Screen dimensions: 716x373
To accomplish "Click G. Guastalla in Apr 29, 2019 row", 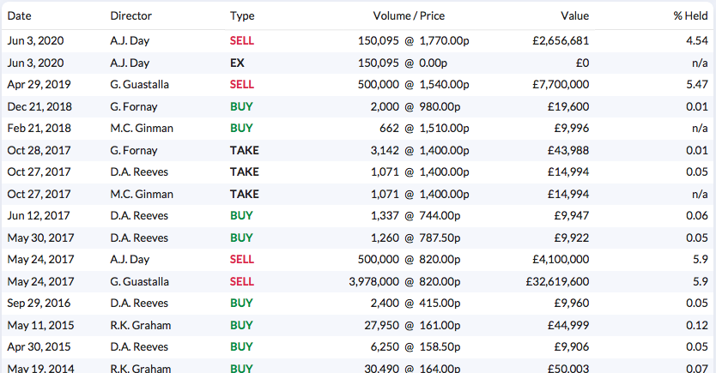I will (x=139, y=85).
